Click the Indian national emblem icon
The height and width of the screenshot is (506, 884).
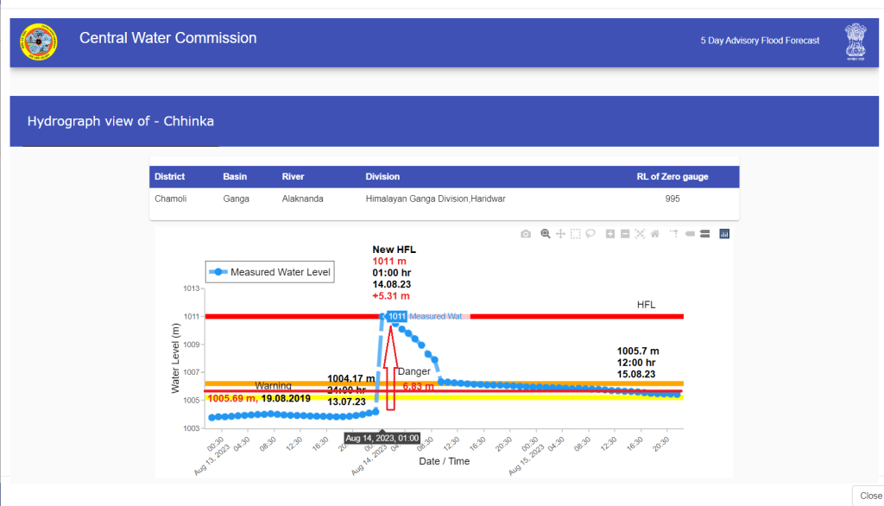(855, 42)
